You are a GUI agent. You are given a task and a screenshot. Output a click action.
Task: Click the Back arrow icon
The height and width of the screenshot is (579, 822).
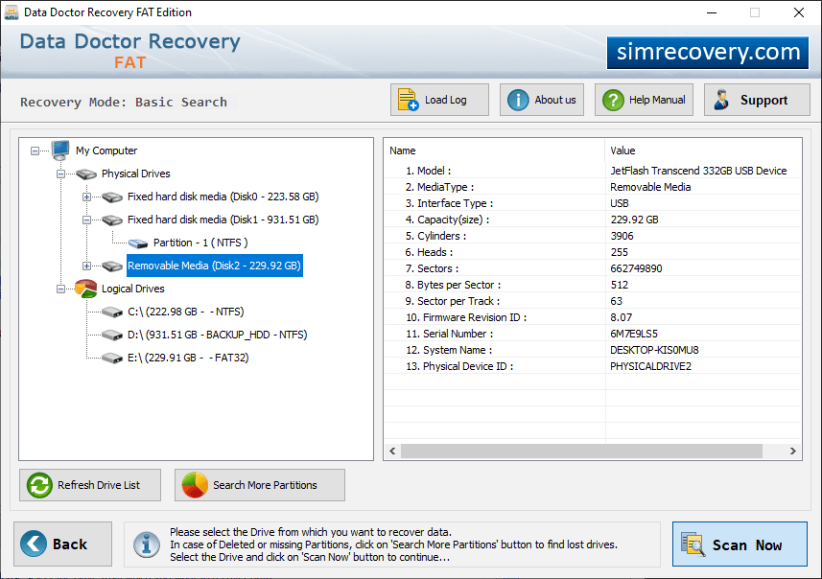pyautogui.click(x=34, y=544)
